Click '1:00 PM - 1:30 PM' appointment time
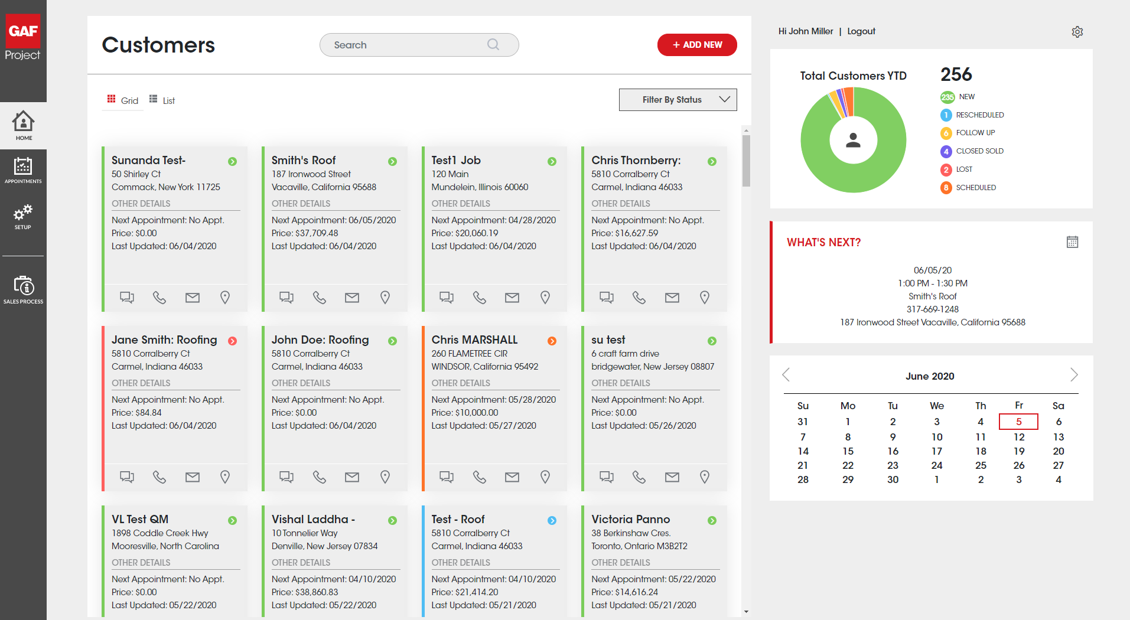Image resolution: width=1130 pixels, height=620 pixels. tap(933, 283)
